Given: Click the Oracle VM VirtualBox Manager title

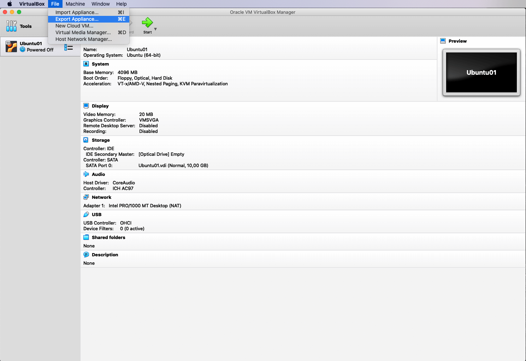Looking at the screenshot, I should tap(262, 12).
